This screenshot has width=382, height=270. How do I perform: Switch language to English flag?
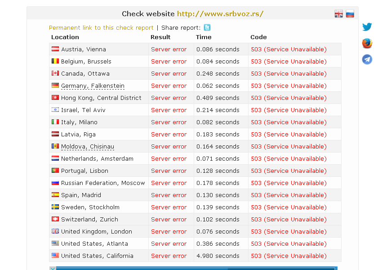pos(338,13)
